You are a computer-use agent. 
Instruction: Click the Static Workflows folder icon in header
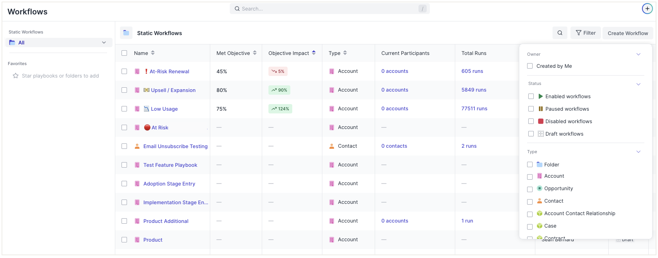pyautogui.click(x=126, y=33)
